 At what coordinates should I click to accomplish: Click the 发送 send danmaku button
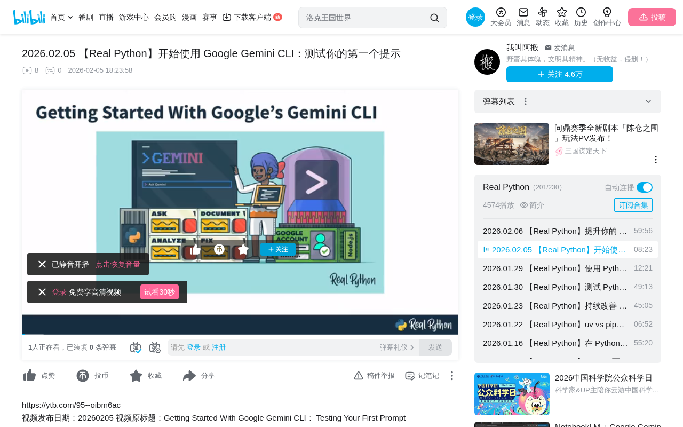(x=435, y=347)
